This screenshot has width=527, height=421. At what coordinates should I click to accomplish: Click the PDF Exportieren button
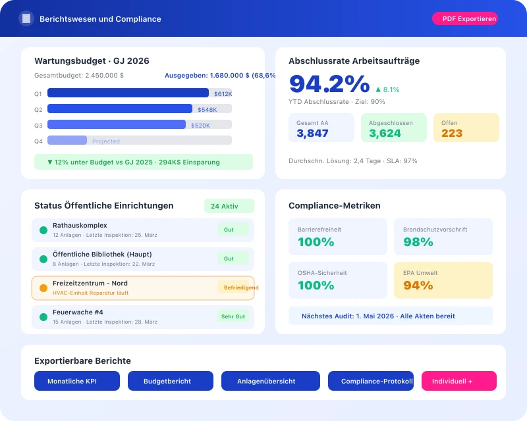[x=466, y=18]
